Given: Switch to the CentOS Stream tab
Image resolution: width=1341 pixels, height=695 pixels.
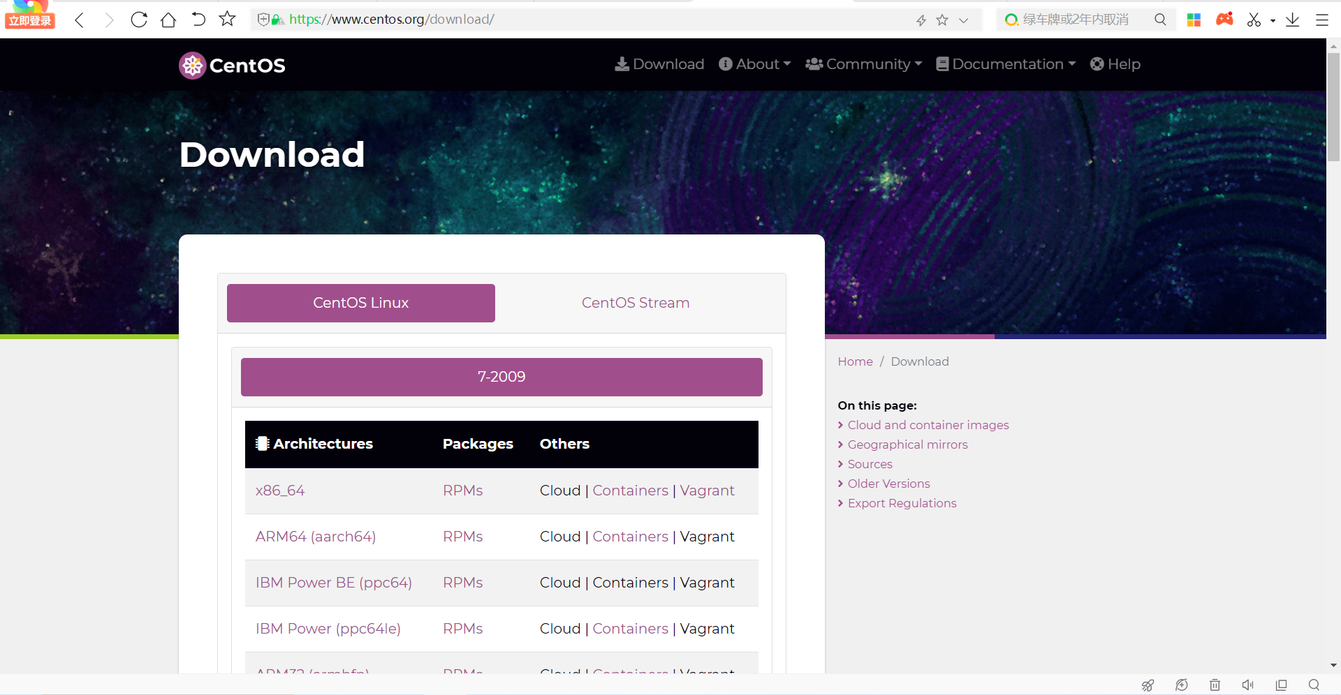Looking at the screenshot, I should tap(636, 303).
